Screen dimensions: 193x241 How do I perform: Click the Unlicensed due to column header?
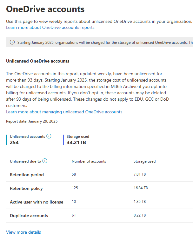(25, 161)
